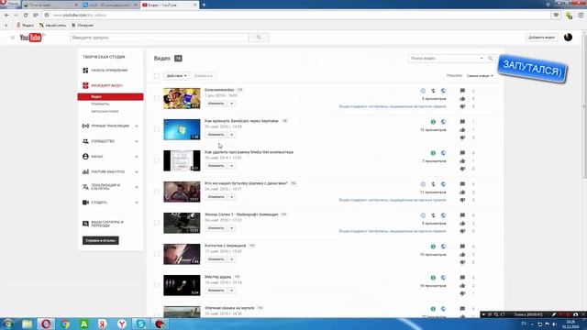Open the Windows Start button
This screenshot has height=330, width=587.
coord(8,324)
